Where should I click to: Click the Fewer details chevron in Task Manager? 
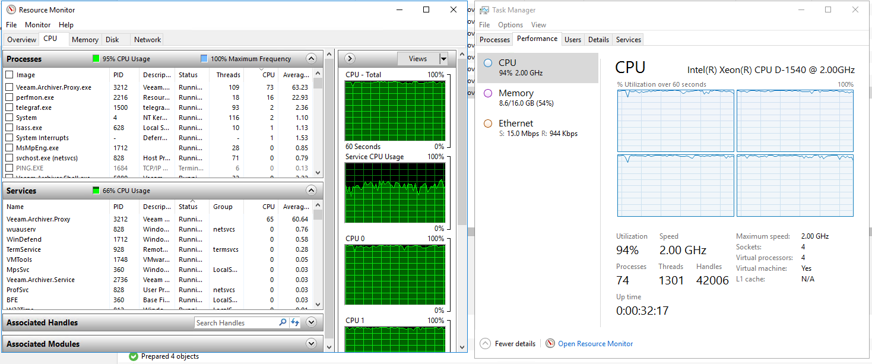pyautogui.click(x=486, y=344)
